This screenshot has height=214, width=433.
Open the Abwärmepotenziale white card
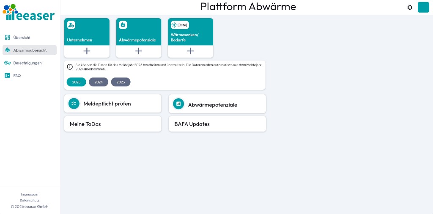[217, 104]
